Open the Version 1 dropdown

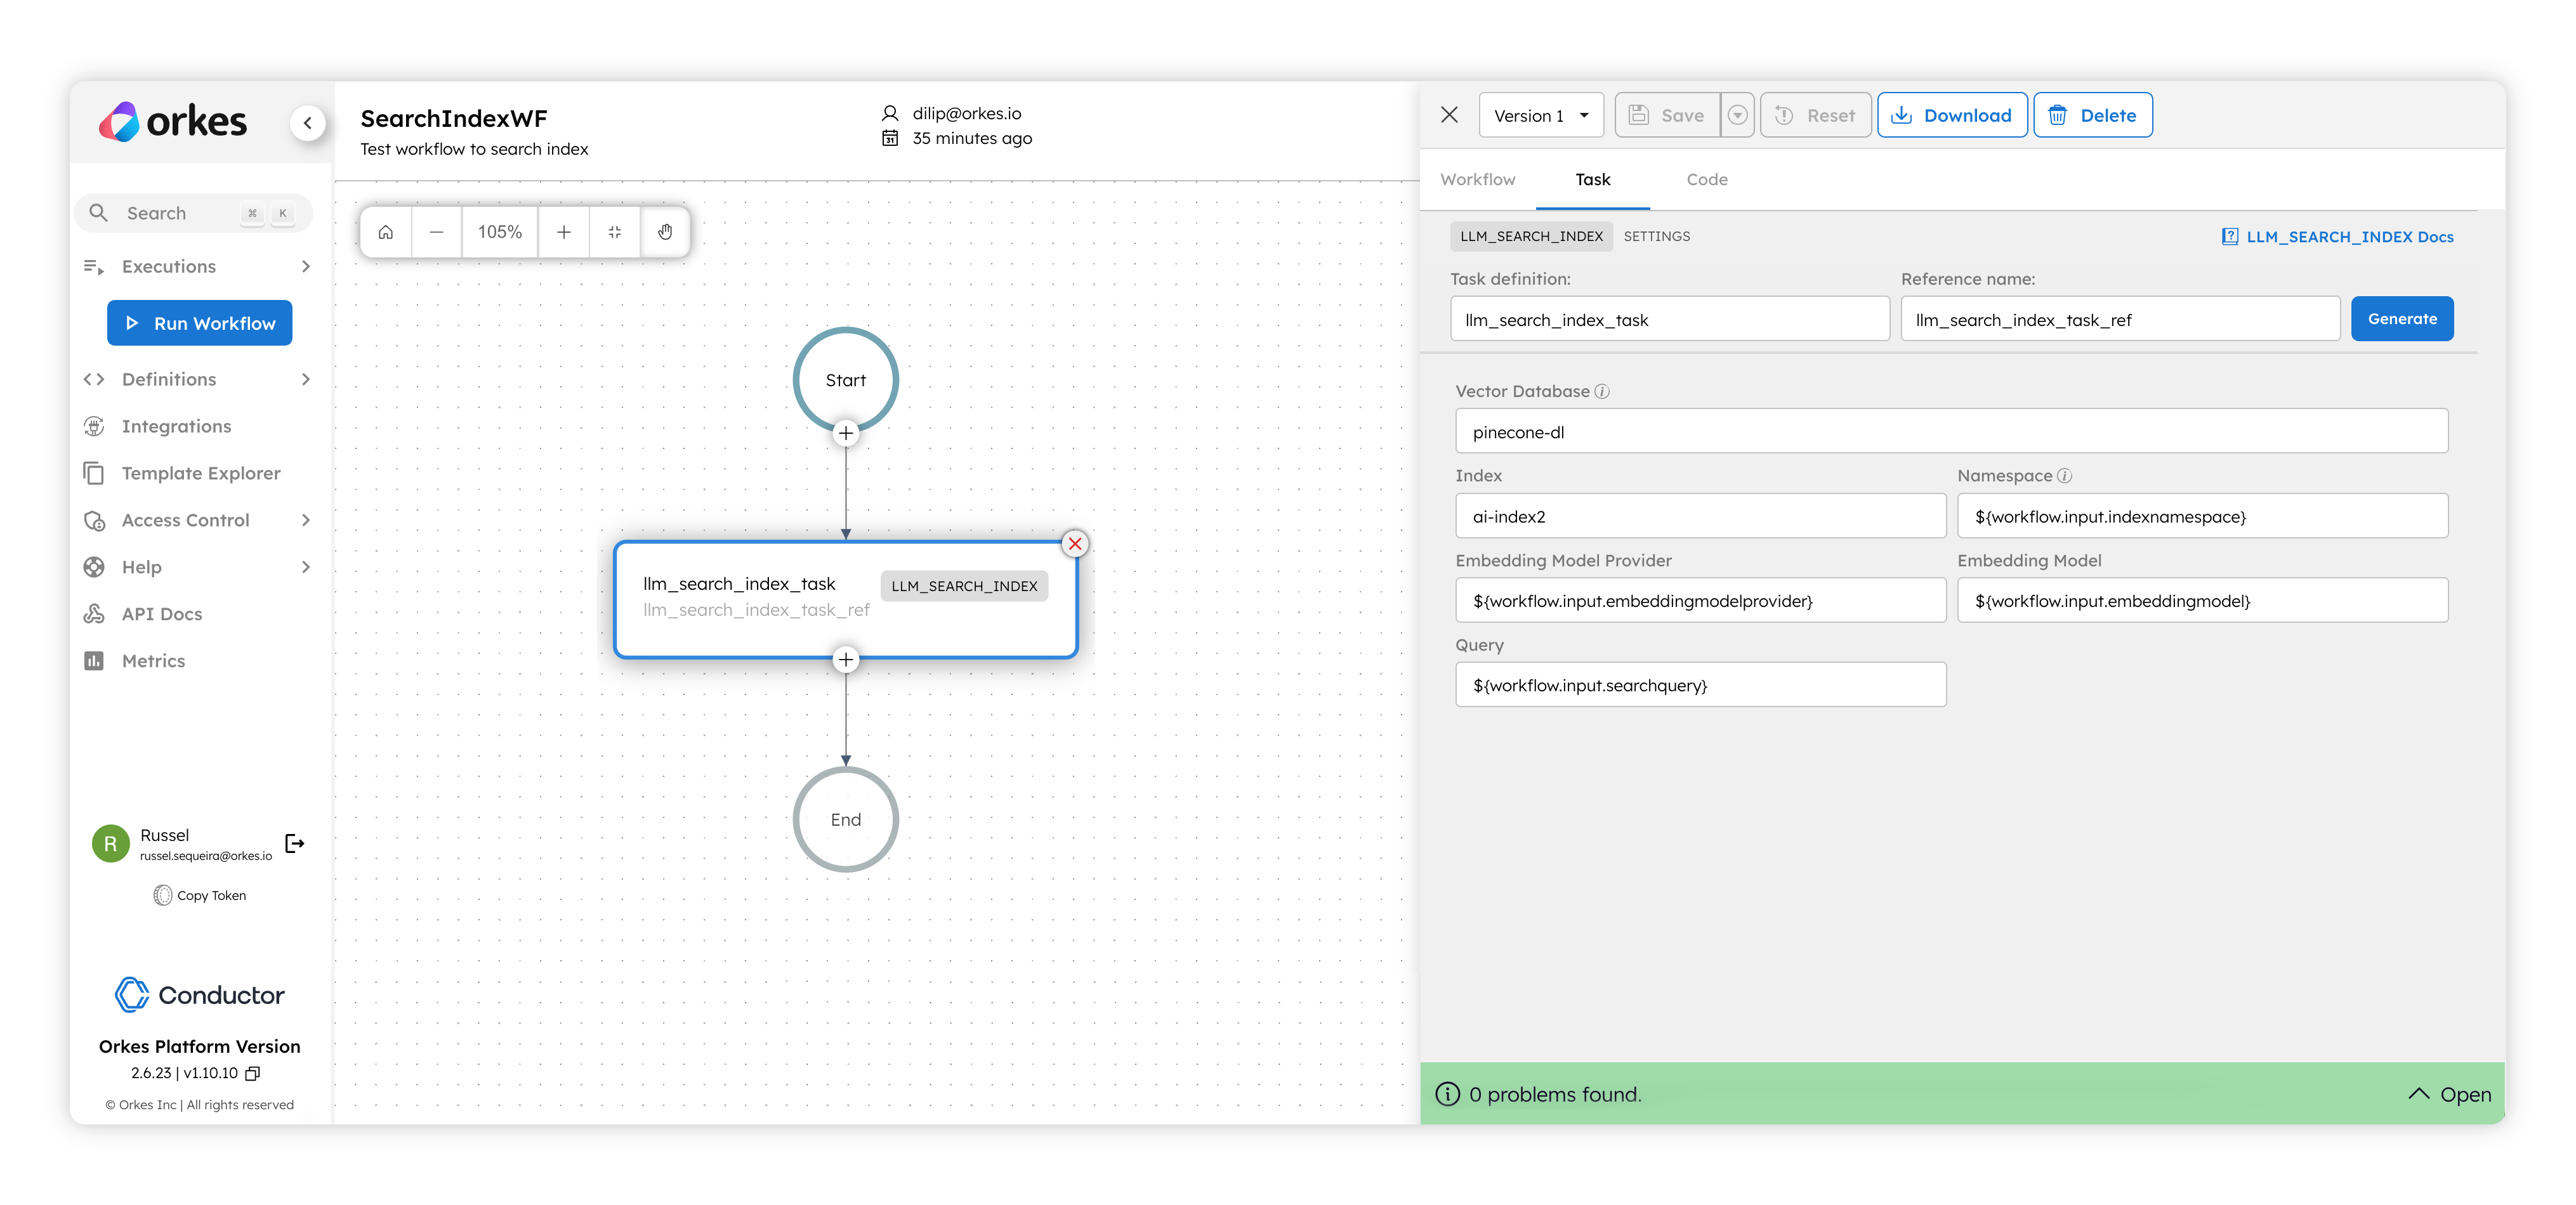click(x=1540, y=116)
